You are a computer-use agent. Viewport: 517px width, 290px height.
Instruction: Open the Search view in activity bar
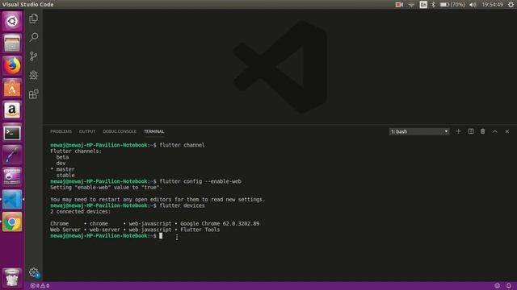(x=33, y=37)
